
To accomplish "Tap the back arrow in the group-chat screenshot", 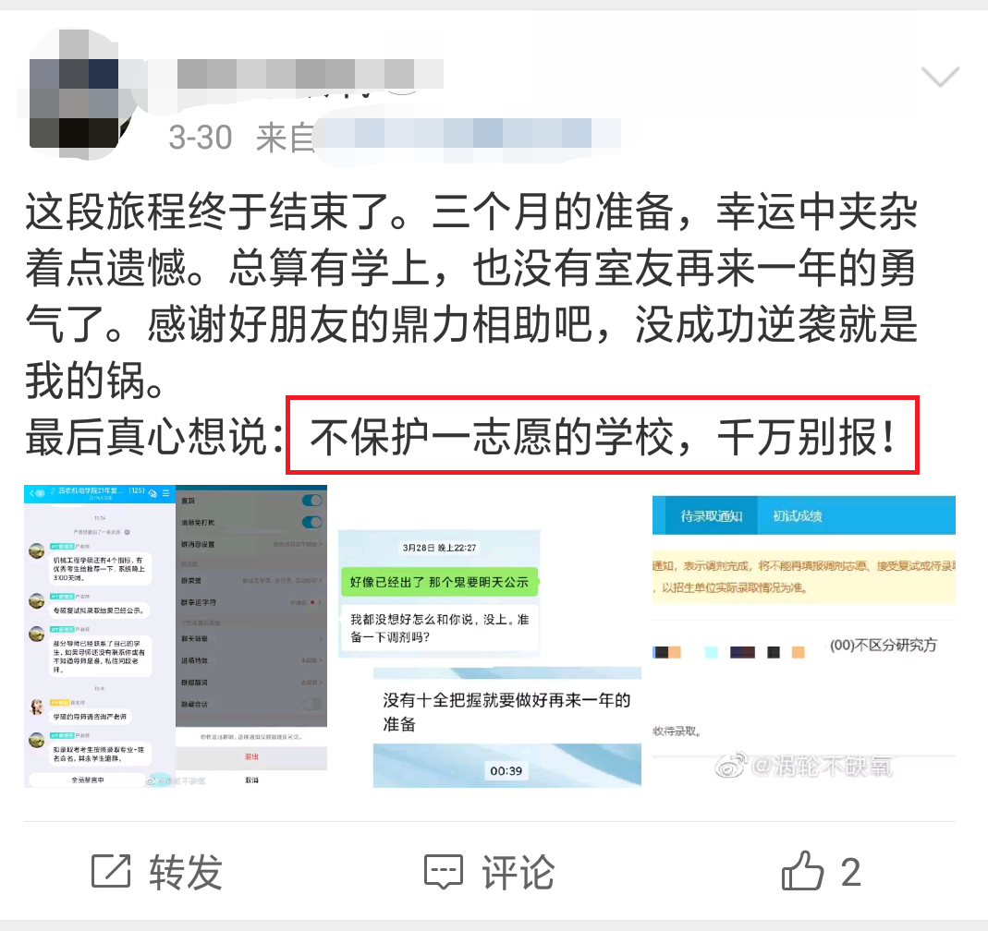I will [31, 493].
